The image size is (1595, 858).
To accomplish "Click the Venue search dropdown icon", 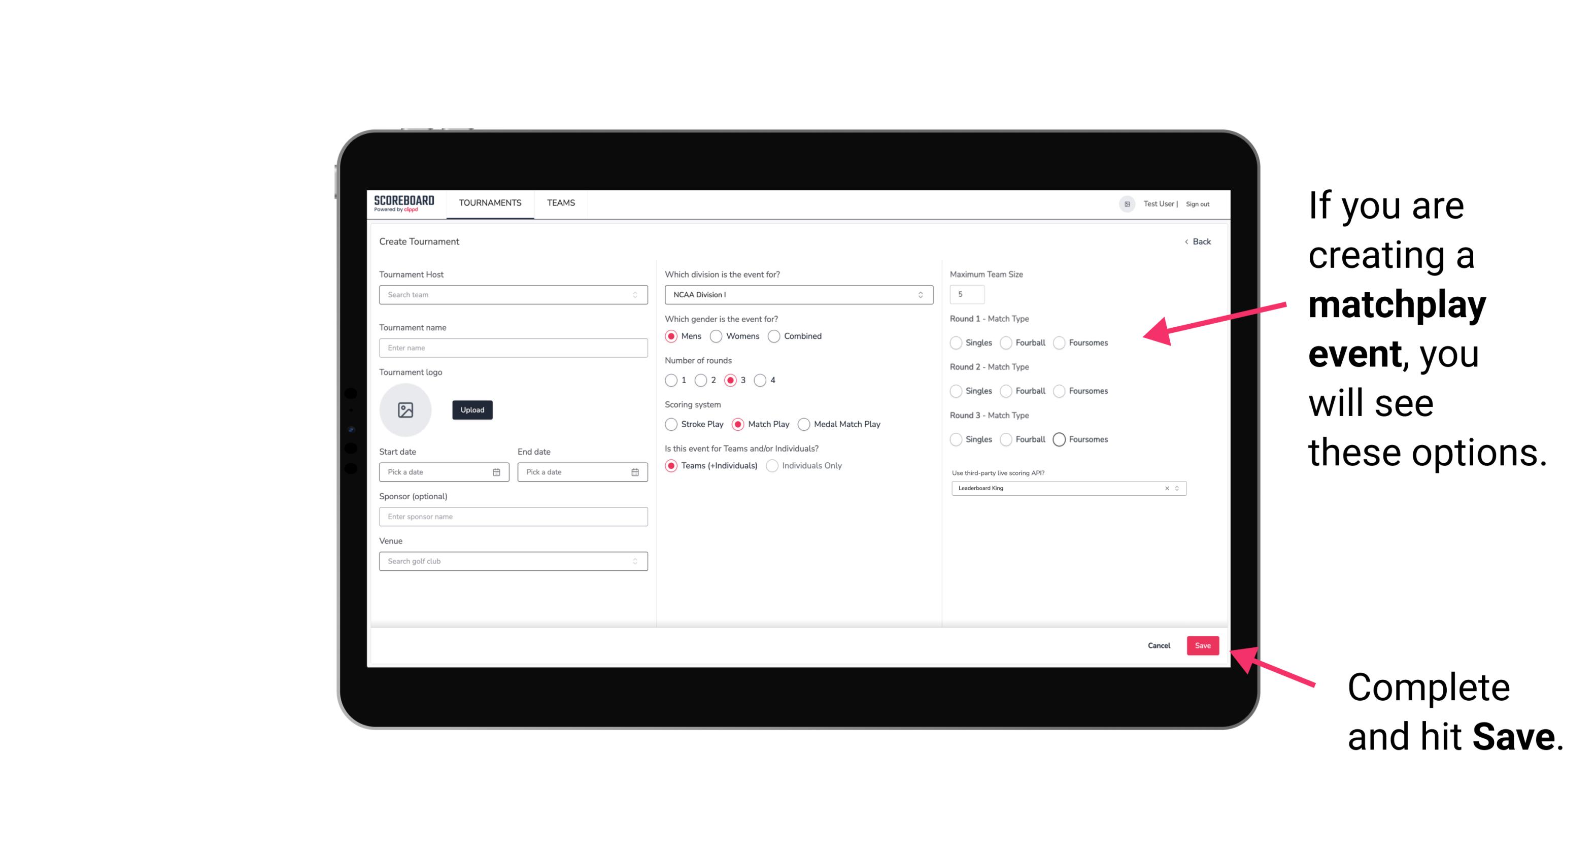I will coord(635,561).
